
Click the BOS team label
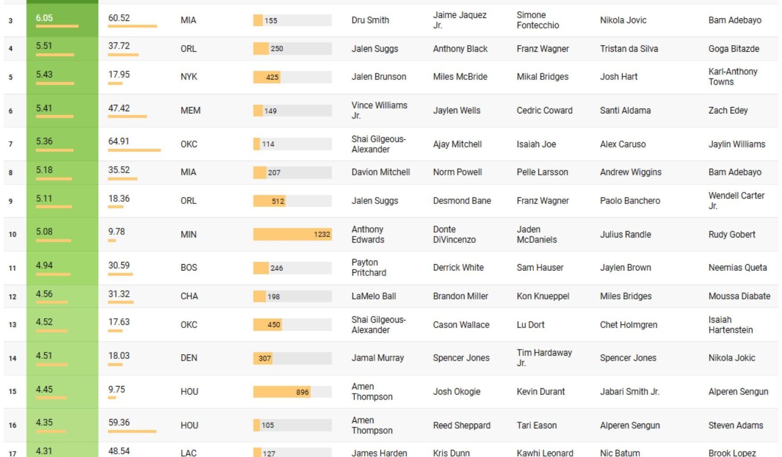pyautogui.click(x=189, y=268)
